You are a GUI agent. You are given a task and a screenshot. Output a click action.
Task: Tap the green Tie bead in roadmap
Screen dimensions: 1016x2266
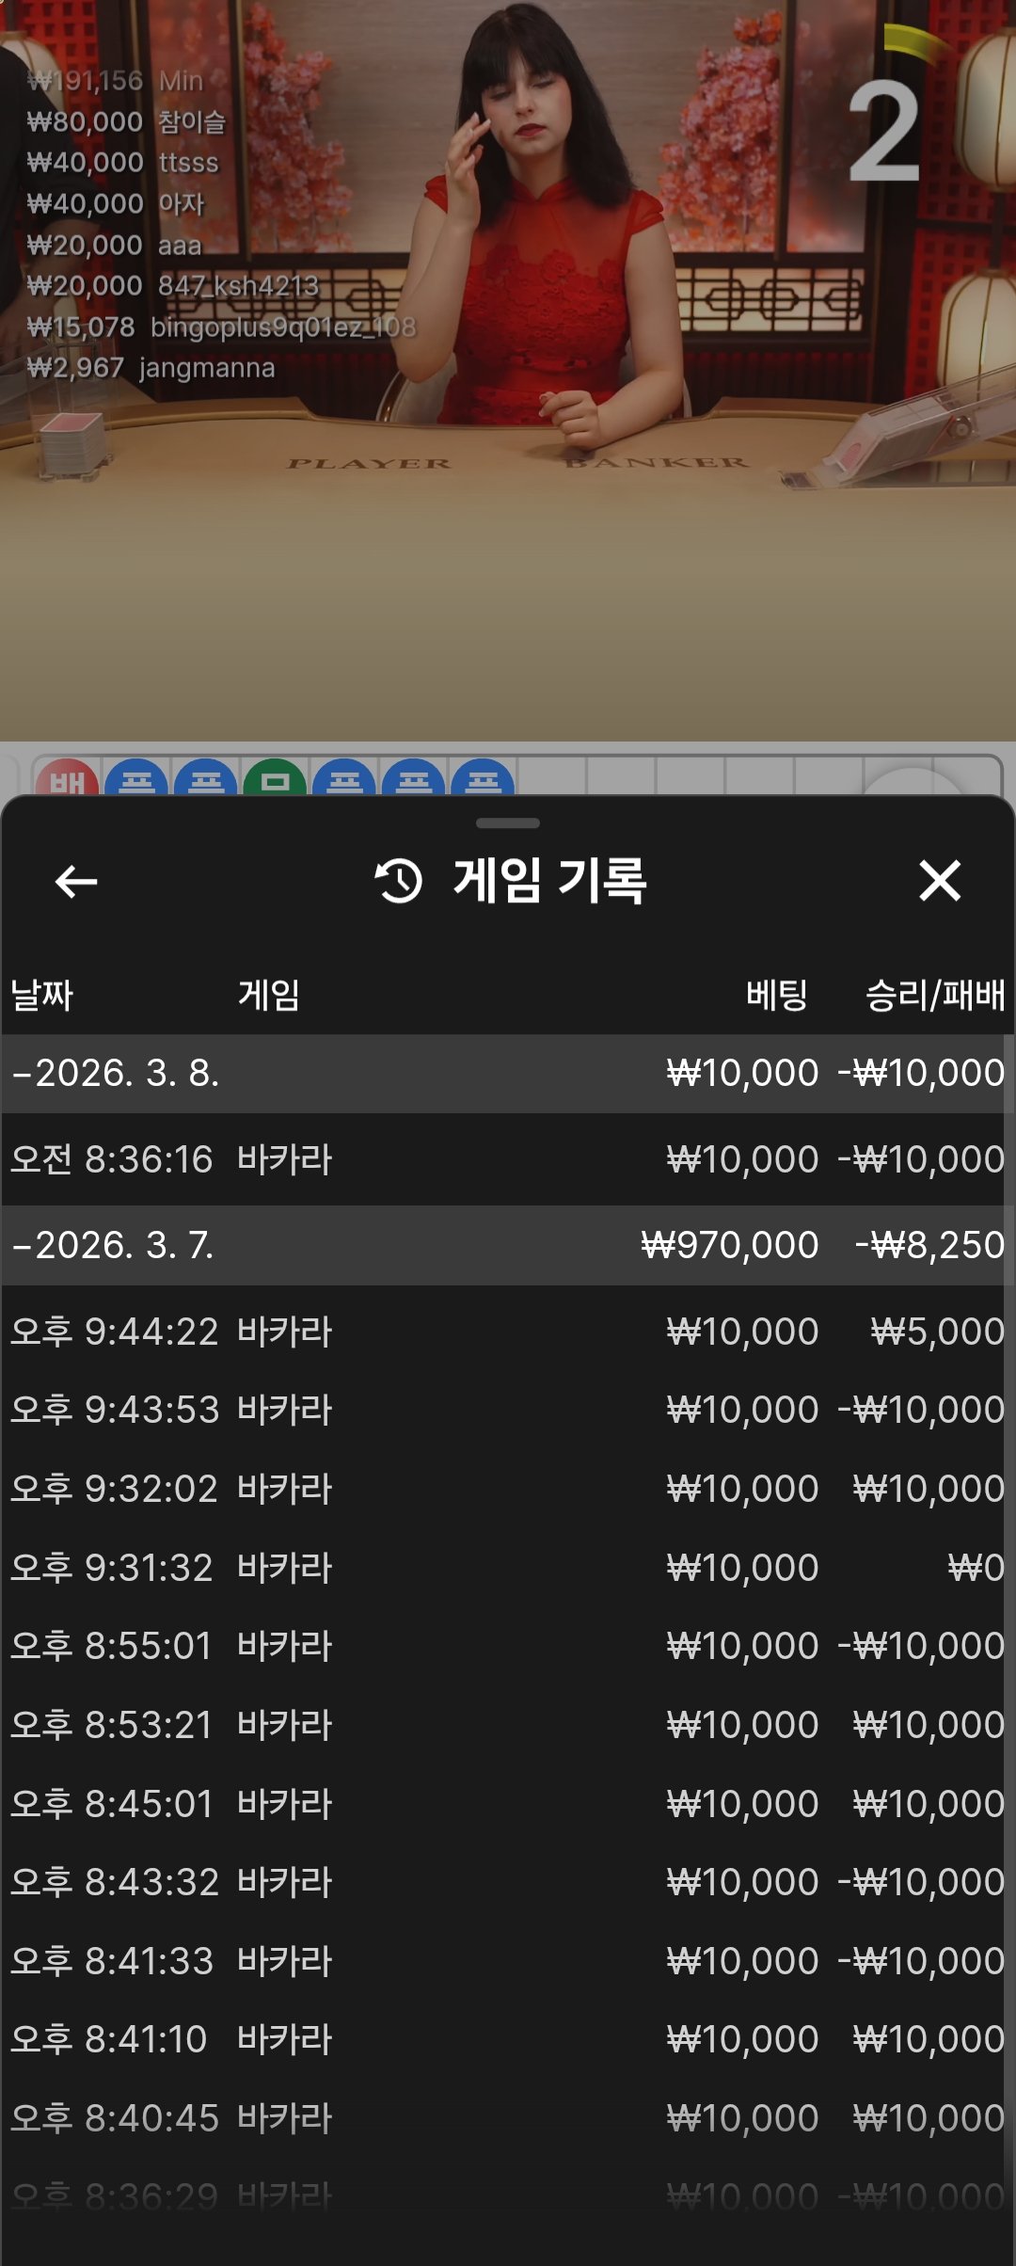[x=275, y=779]
